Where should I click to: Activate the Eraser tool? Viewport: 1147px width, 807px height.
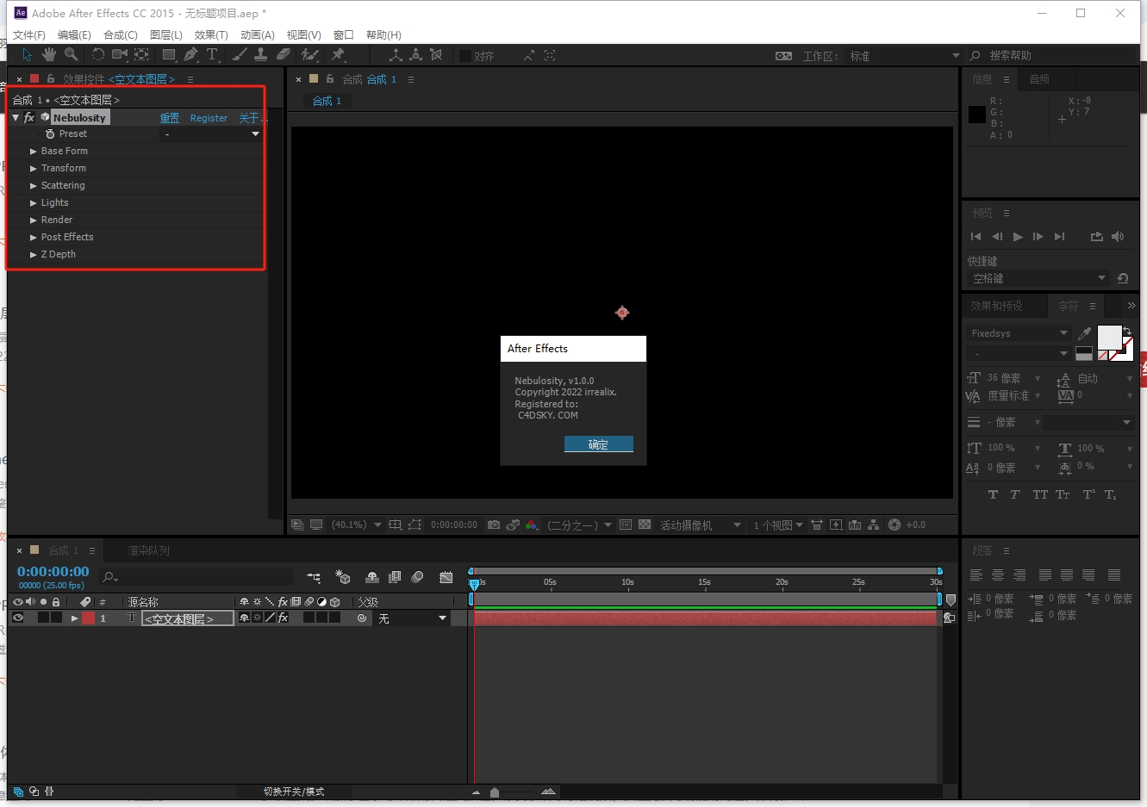point(283,55)
